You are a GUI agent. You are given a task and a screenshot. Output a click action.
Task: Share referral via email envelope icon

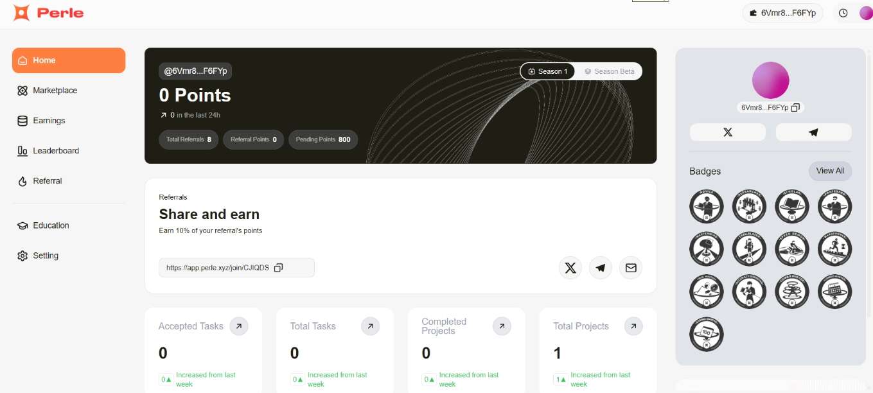(630, 268)
